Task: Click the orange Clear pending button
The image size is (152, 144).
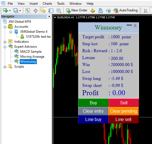Action: tap(123, 111)
